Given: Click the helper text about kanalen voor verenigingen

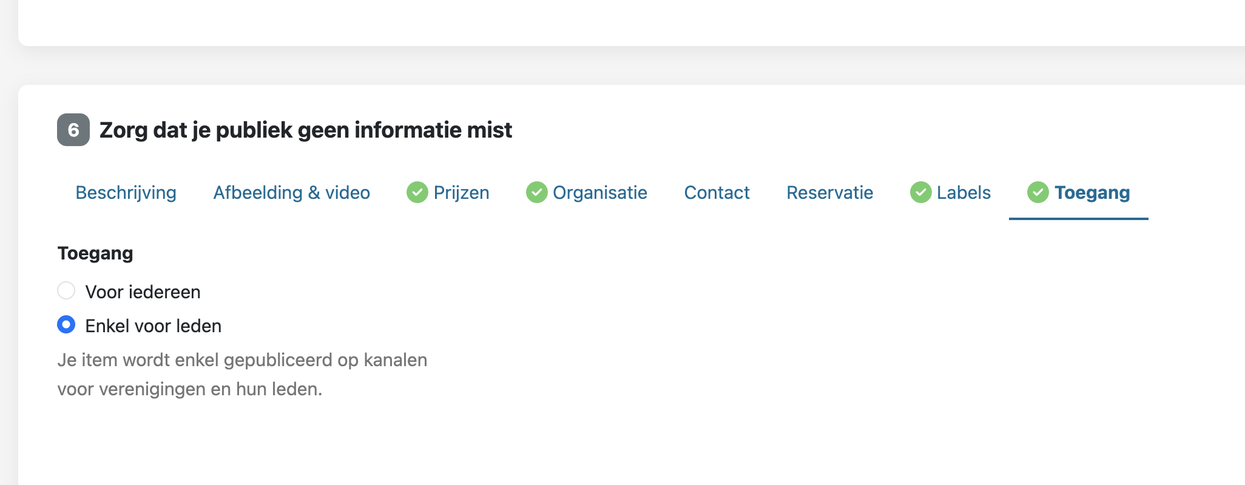Looking at the screenshot, I should 242,374.
